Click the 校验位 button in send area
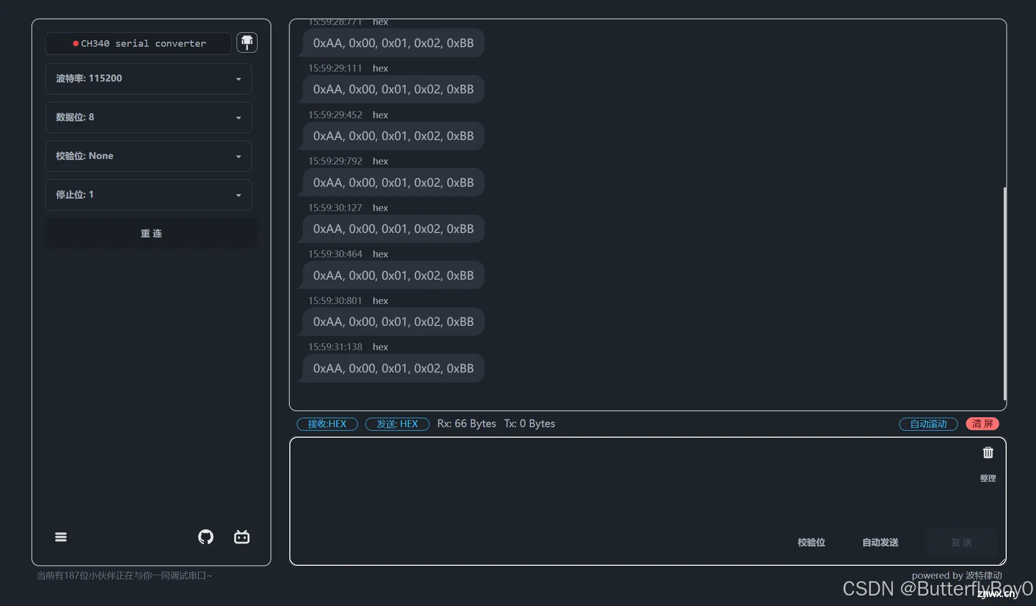This screenshot has height=606, width=1036. pos(811,542)
